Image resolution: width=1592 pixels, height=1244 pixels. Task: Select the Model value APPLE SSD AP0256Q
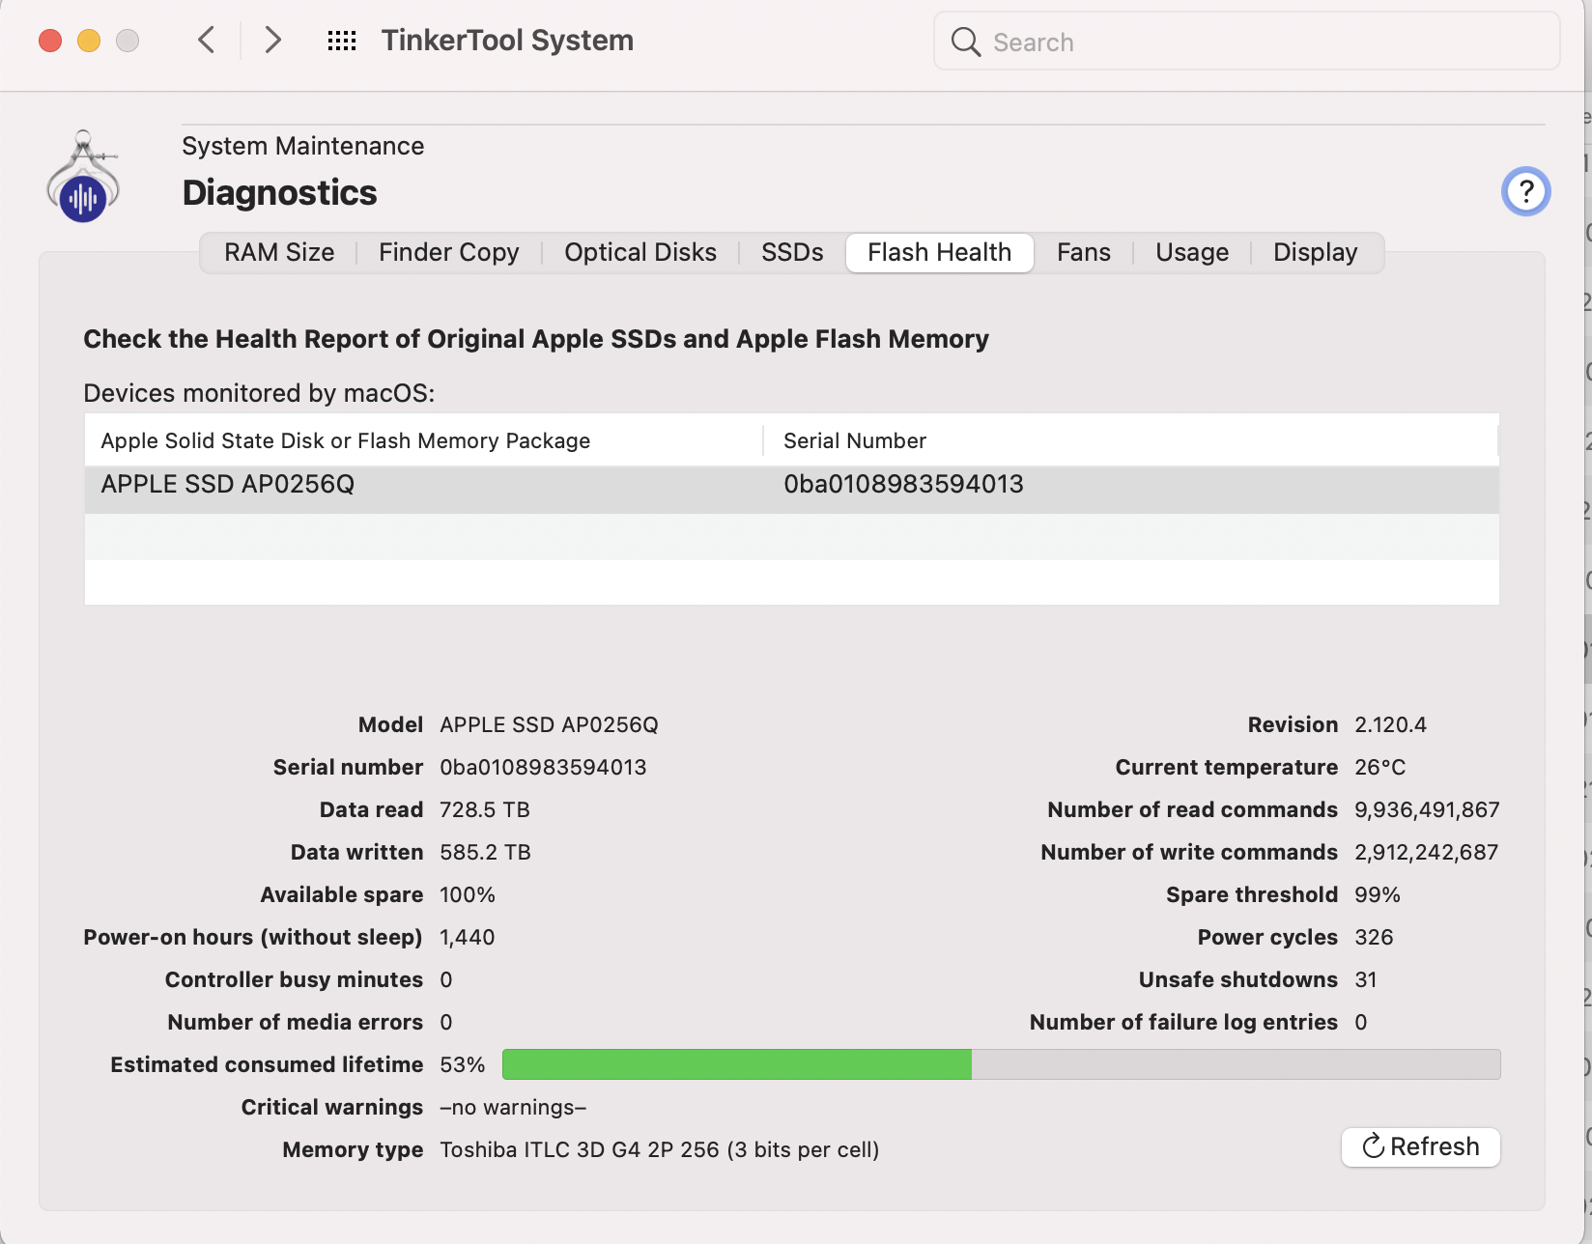pyautogui.click(x=549, y=724)
